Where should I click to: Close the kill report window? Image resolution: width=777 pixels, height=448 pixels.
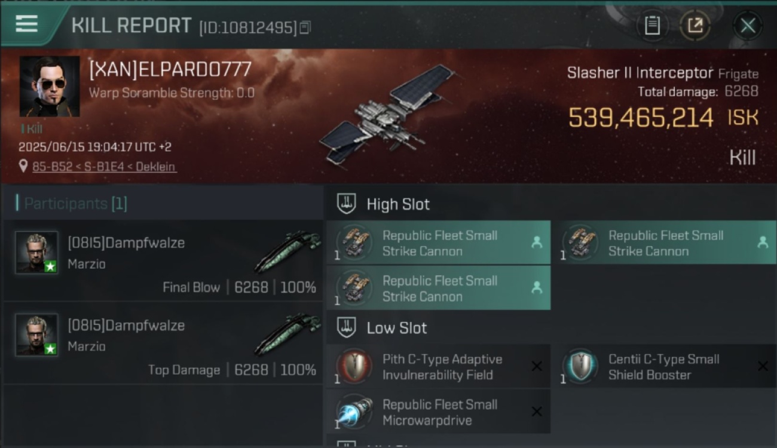coord(748,26)
